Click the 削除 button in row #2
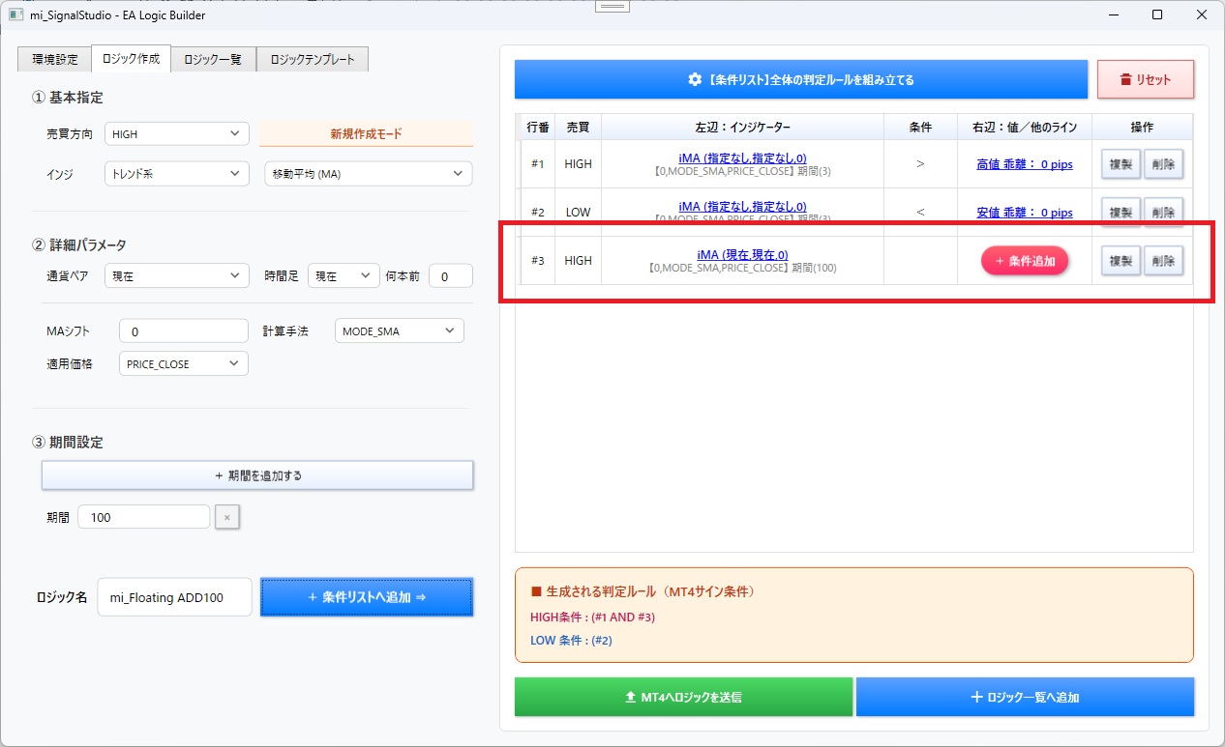Image resolution: width=1225 pixels, height=747 pixels. click(1163, 213)
